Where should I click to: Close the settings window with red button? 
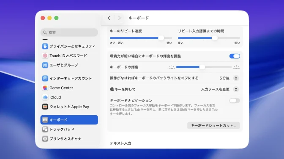coord(43,18)
